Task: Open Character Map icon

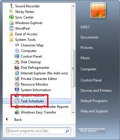Action: click(x=17, y=45)
